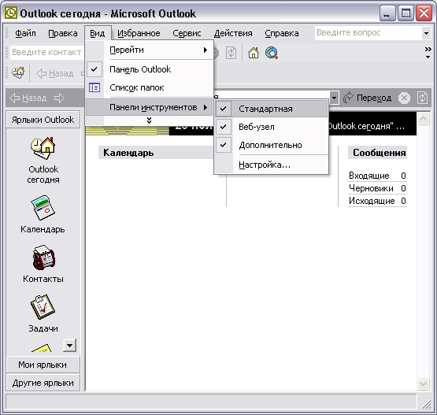Open the Outlook сегодня shortcut icon

point(43,148)
